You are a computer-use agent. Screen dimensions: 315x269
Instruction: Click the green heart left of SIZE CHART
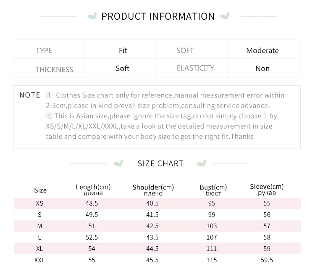(119, 163)
